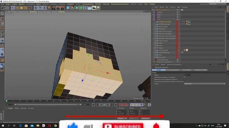Screen dimensions: 229x128
Task: Open the Windows Start menu
Action: (x=3, y=126)
